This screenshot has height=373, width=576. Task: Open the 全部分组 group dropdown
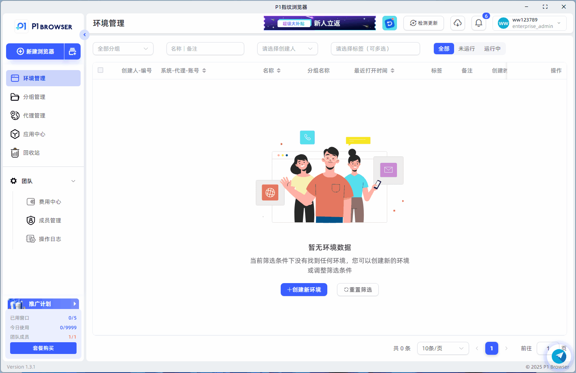click(123, 48)
